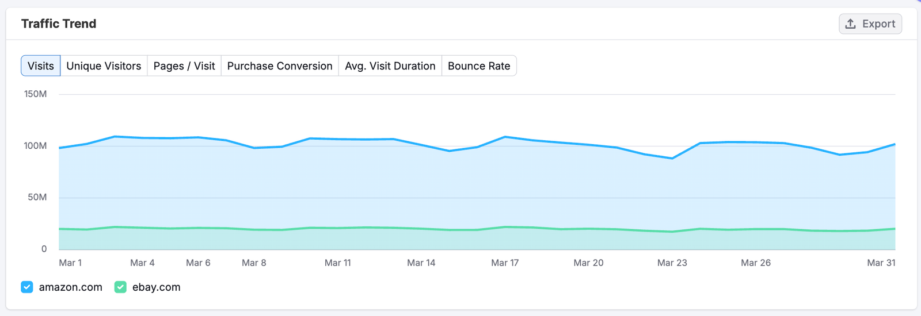Open the Pages / Visit tab

(x=184, y=66)
